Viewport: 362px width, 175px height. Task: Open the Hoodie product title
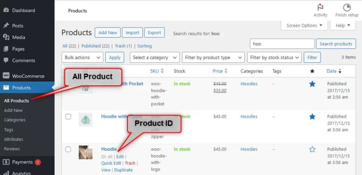click(109, 149)
